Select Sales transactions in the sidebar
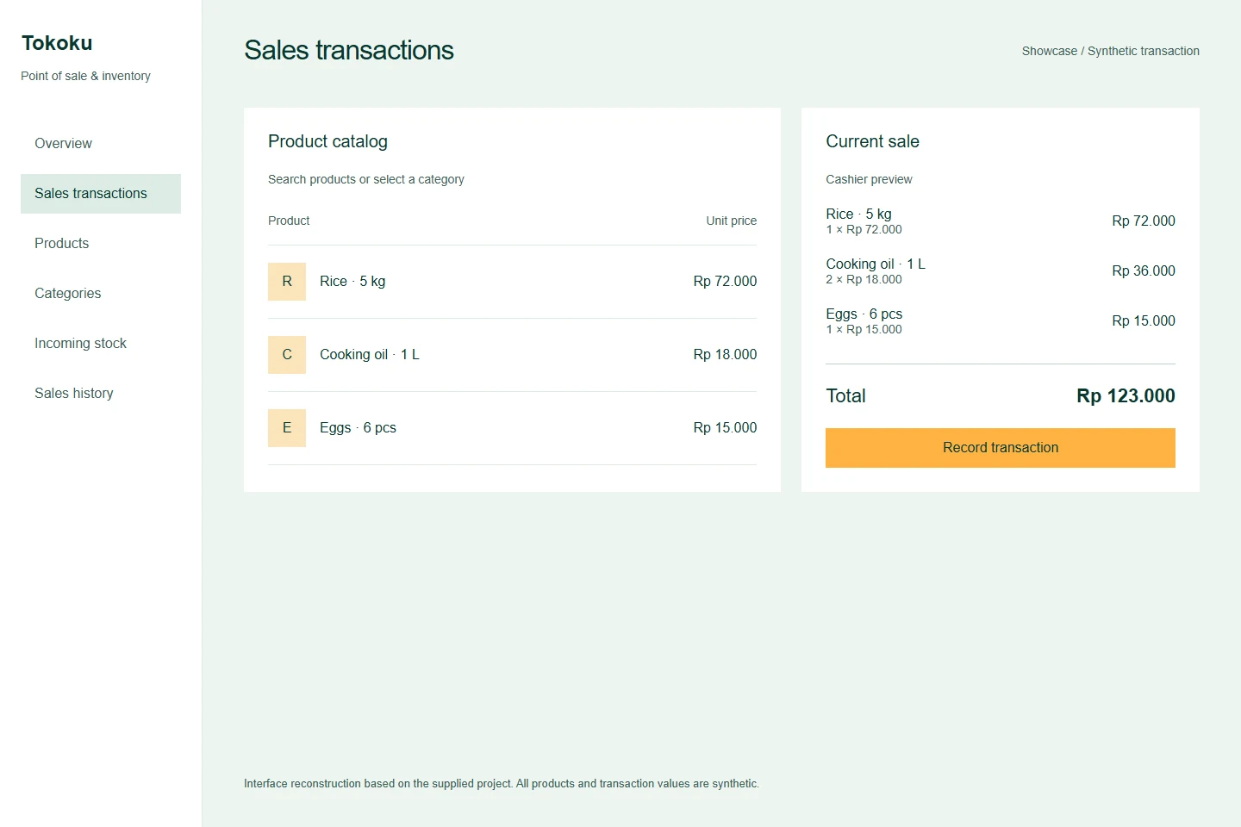The image size is (1241, 827). coord(101,194)
